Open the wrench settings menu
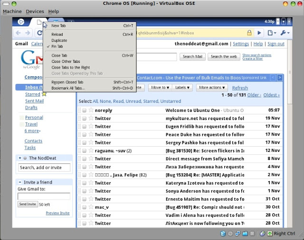 tap(284, 33)
